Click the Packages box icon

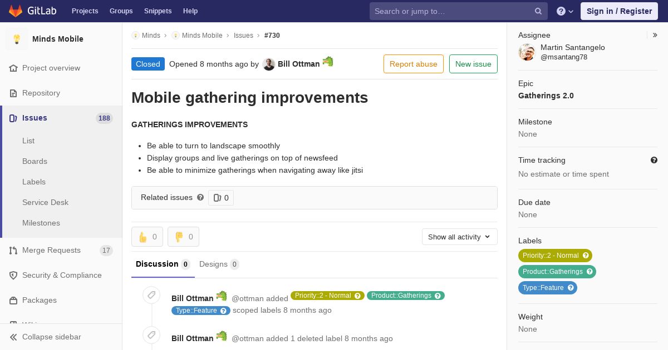(14, 300)
